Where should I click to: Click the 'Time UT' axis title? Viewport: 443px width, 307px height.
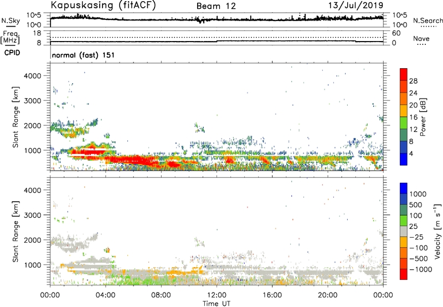point(217,304)
